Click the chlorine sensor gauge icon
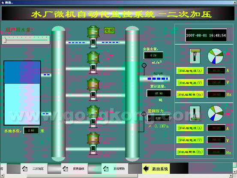Viewport: 237px width, 178px height. (x=144, y=65)
